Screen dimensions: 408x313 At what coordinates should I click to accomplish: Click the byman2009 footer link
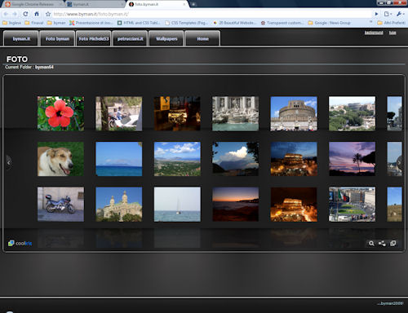390,303
